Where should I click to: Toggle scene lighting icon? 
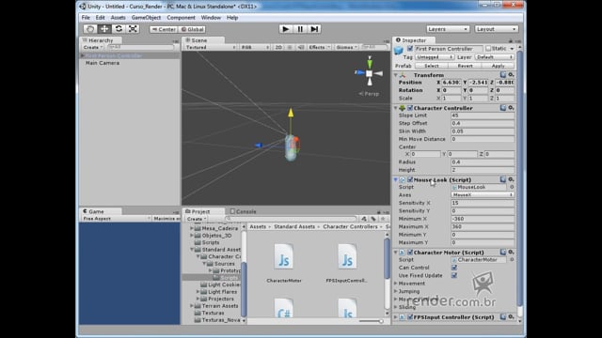click(290, 47)
